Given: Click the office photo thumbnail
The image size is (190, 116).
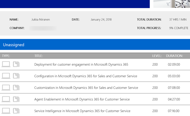Looking at the screenshot, I should pos(172,4).
